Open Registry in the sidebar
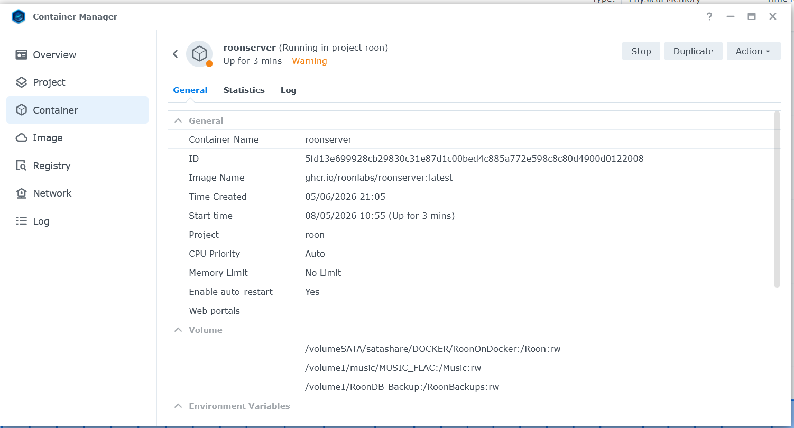 pos(77,165)
